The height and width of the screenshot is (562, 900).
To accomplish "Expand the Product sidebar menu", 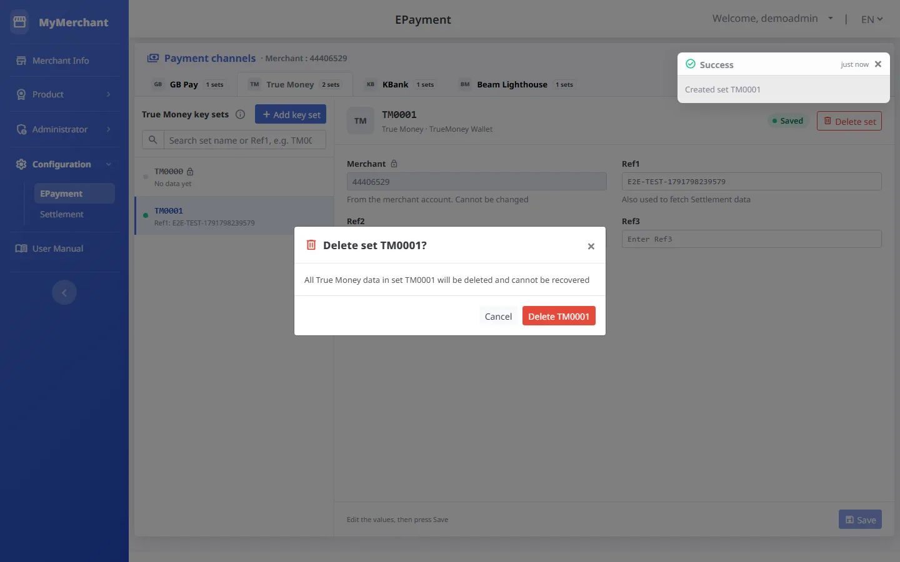I will [64, 94].
